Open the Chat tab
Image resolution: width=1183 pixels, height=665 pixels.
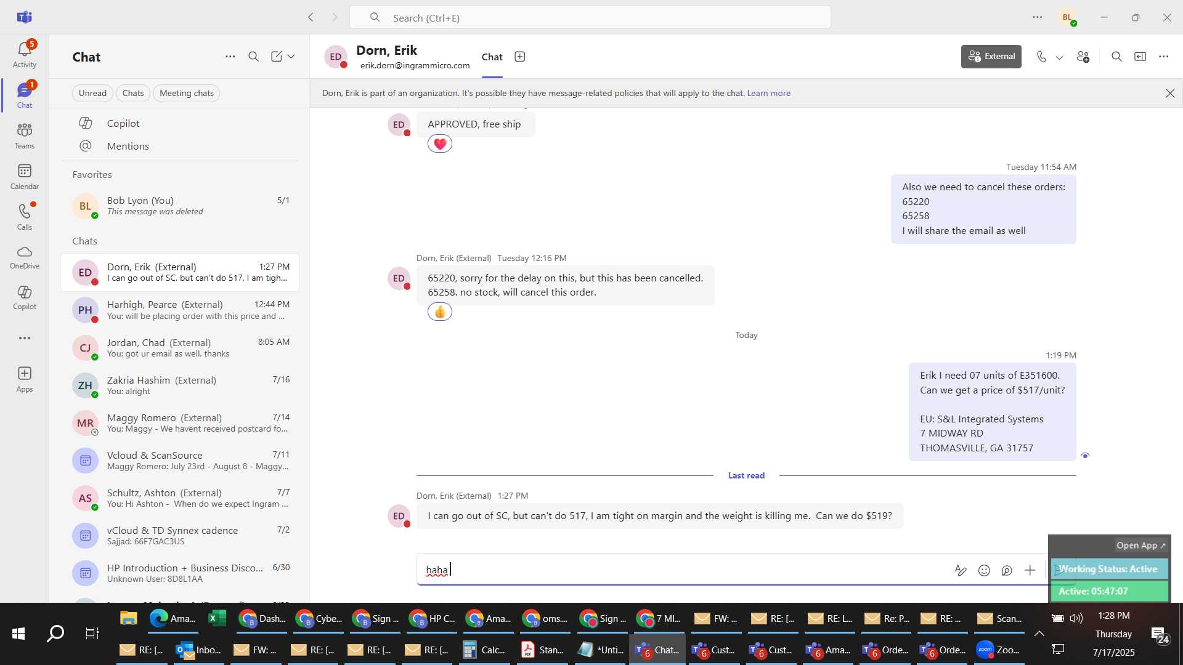[x=492, y=57]
